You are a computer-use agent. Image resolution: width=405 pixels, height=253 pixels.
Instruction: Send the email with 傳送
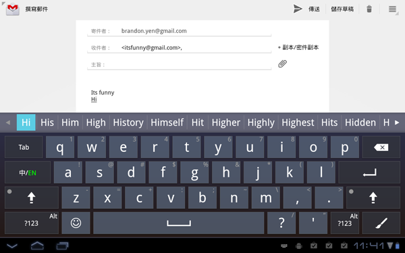pos(306,9)
